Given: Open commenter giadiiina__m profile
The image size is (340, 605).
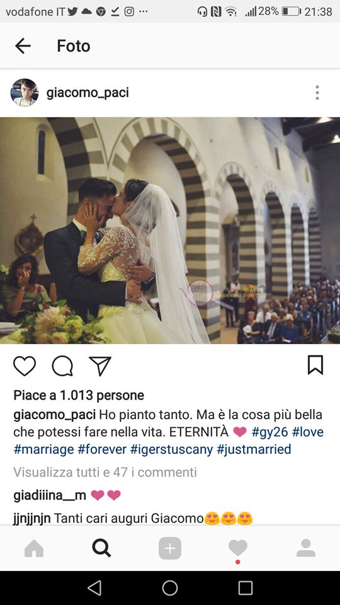Looking at the screenshot, I should [x=50, y=495].
